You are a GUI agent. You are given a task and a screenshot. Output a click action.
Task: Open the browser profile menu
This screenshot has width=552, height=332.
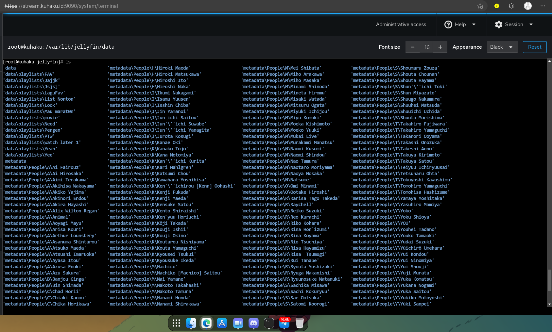(527, 6)
